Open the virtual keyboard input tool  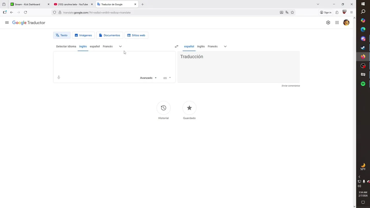point(165,78)
